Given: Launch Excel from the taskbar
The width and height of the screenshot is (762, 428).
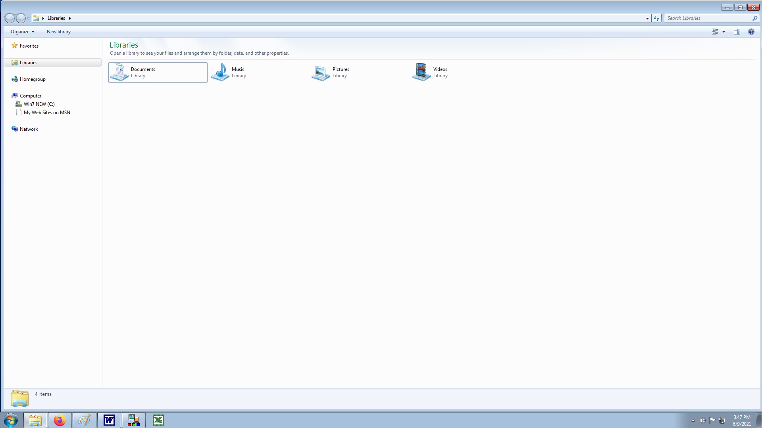Looking at the screenshot, I should point(158,420).
